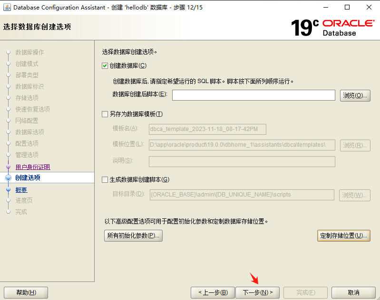Proceed with 下一步(N) > button
The width and height of the screenshot is (380, 300).
click(x=258, y=293)
